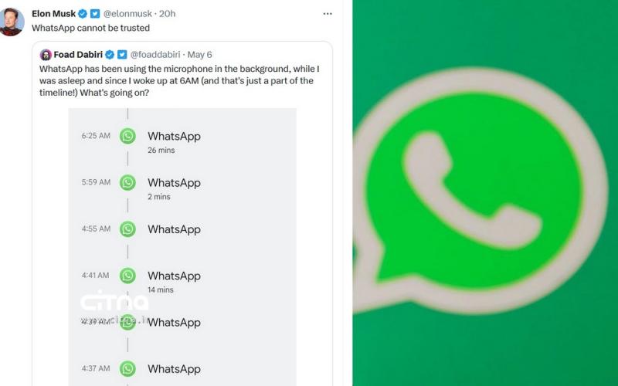This screenshot has height=386, width=618.
Task: Click the WhatsApp icon at 4:41 AM
Action: pos(127,276)
